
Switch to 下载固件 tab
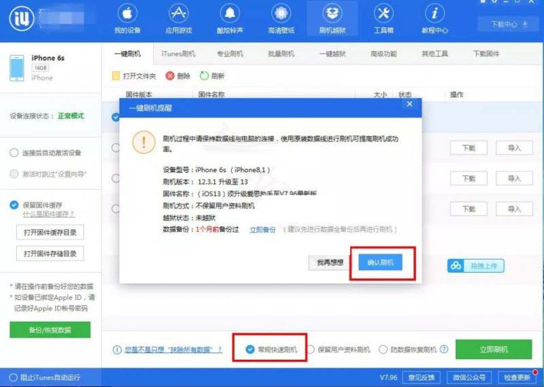coord(486,54)
